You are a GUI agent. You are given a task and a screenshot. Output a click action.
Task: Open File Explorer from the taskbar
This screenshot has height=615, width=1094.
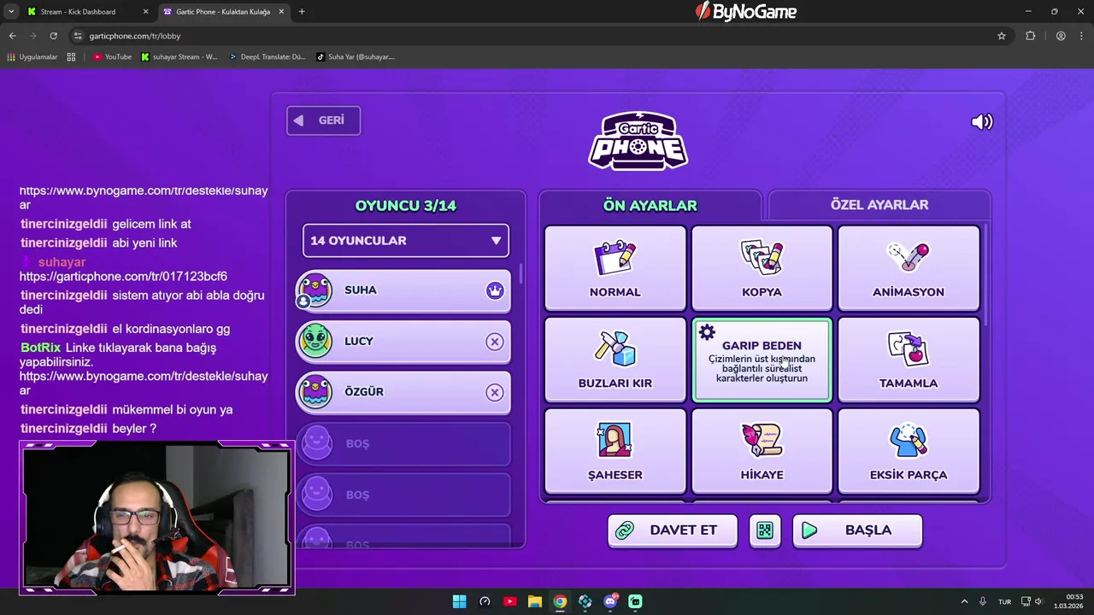534,601
